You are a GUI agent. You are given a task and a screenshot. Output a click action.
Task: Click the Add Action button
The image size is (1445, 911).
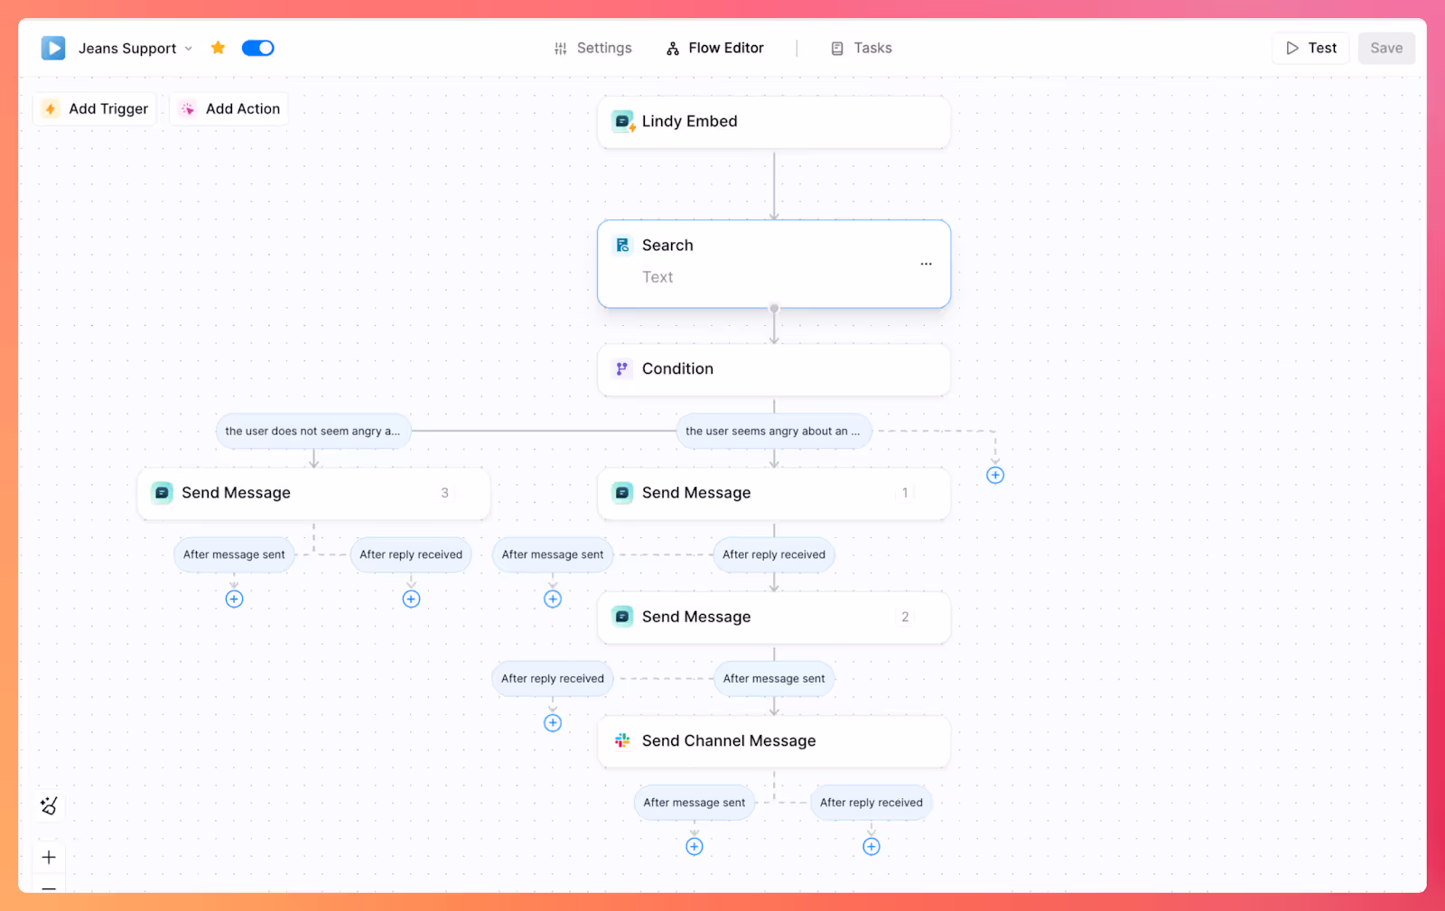[229, 108]
